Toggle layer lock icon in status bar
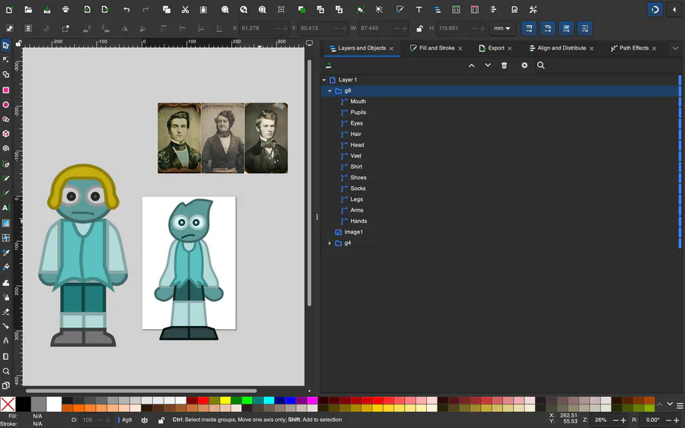The height and width of the screenshot is (428, 685). pyautogui.click(x=161, y=420)
